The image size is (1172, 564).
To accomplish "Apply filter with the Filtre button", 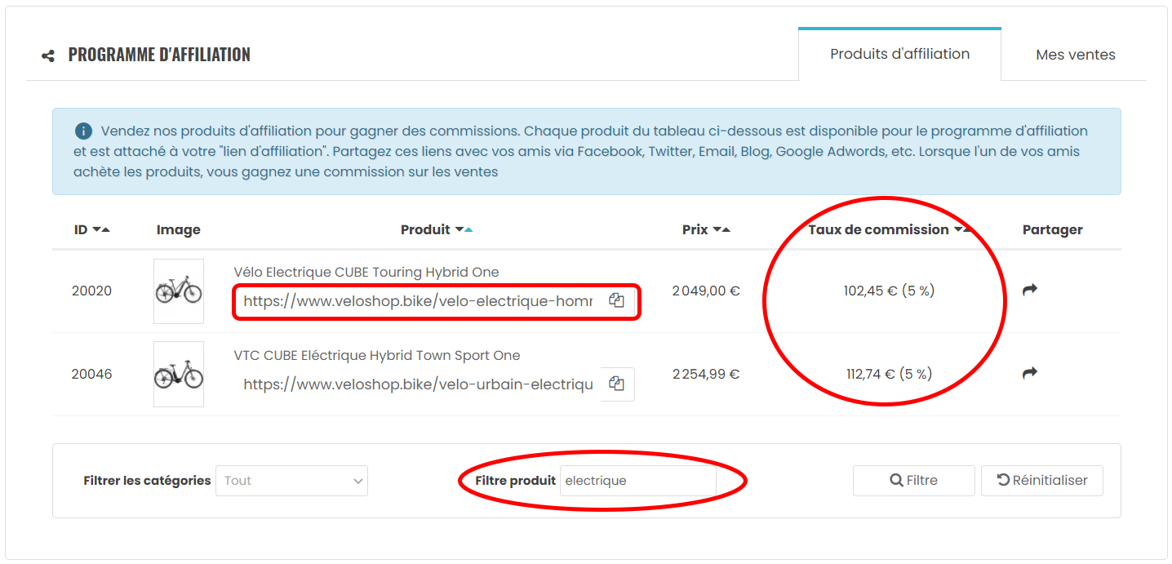I will 913,481.
